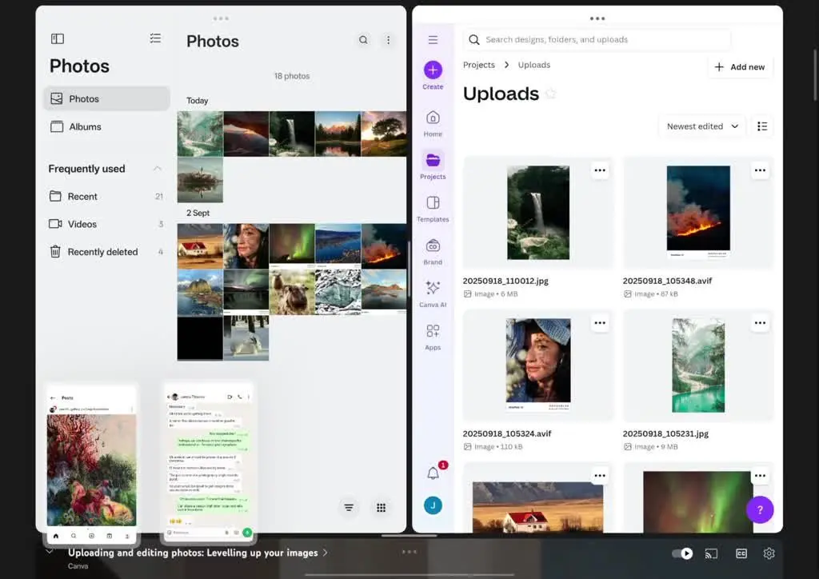The height and width of the screenshot is (579, 819).
Task: Click the Add new button
Action: [740, 67]
